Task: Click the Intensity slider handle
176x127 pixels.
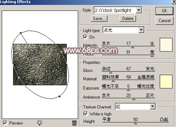Action: pyautogui.click(x=133, y=47)
